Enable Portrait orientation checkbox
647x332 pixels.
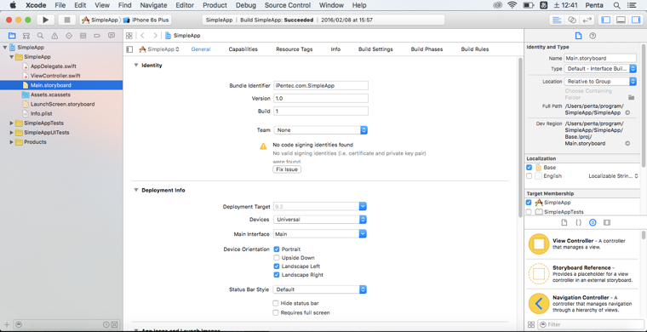click(x=277, y=249)
